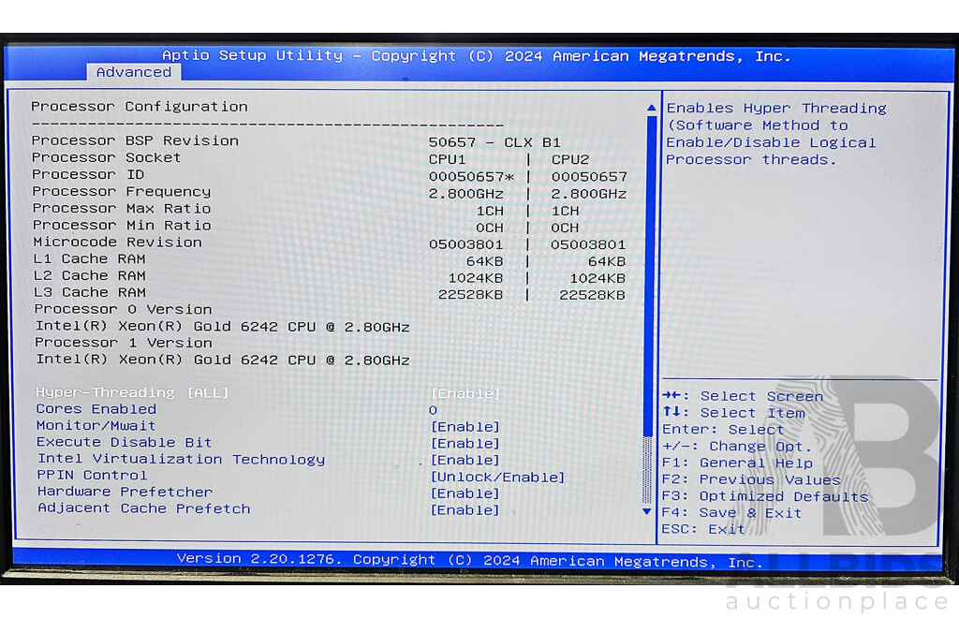This screenshot has width=959, height=618.
Task: Click F2: Previous Values hint
Action: click(752, 479)
